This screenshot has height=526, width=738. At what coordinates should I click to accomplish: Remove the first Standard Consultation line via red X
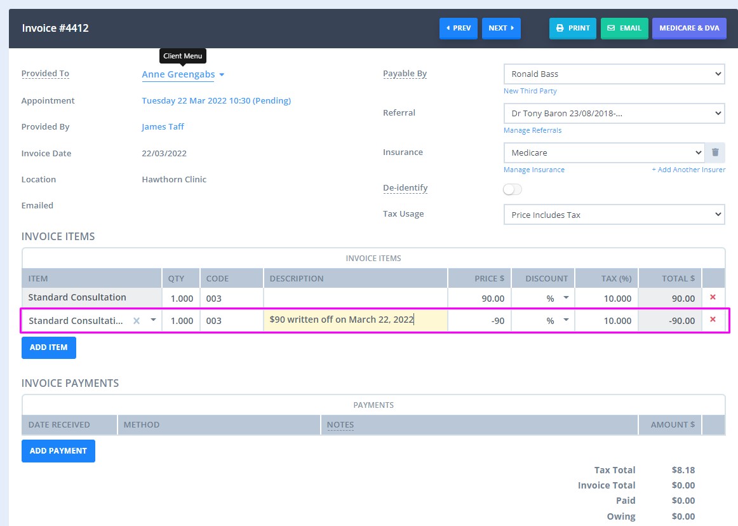(712, 297)
